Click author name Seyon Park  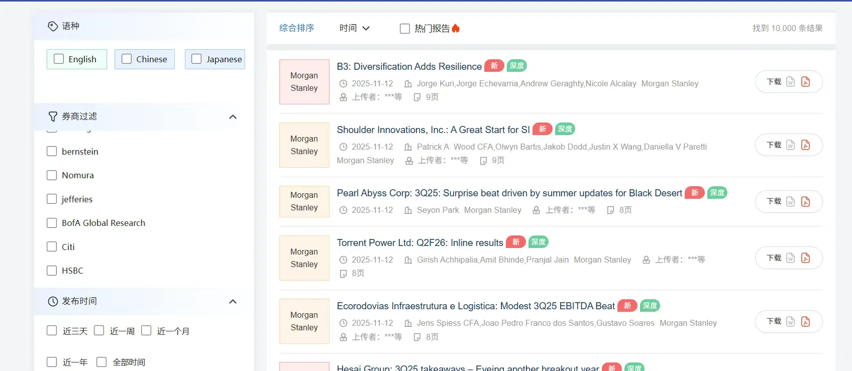(438, 210)
